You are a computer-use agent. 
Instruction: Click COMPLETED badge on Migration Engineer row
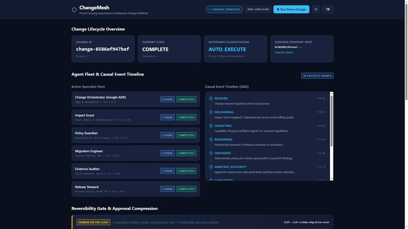coord(186,153)
